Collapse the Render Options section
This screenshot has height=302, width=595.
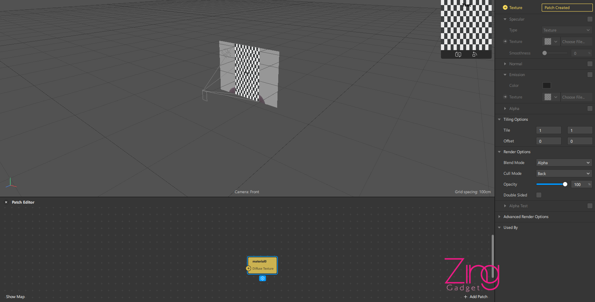[x=499, y=152]
